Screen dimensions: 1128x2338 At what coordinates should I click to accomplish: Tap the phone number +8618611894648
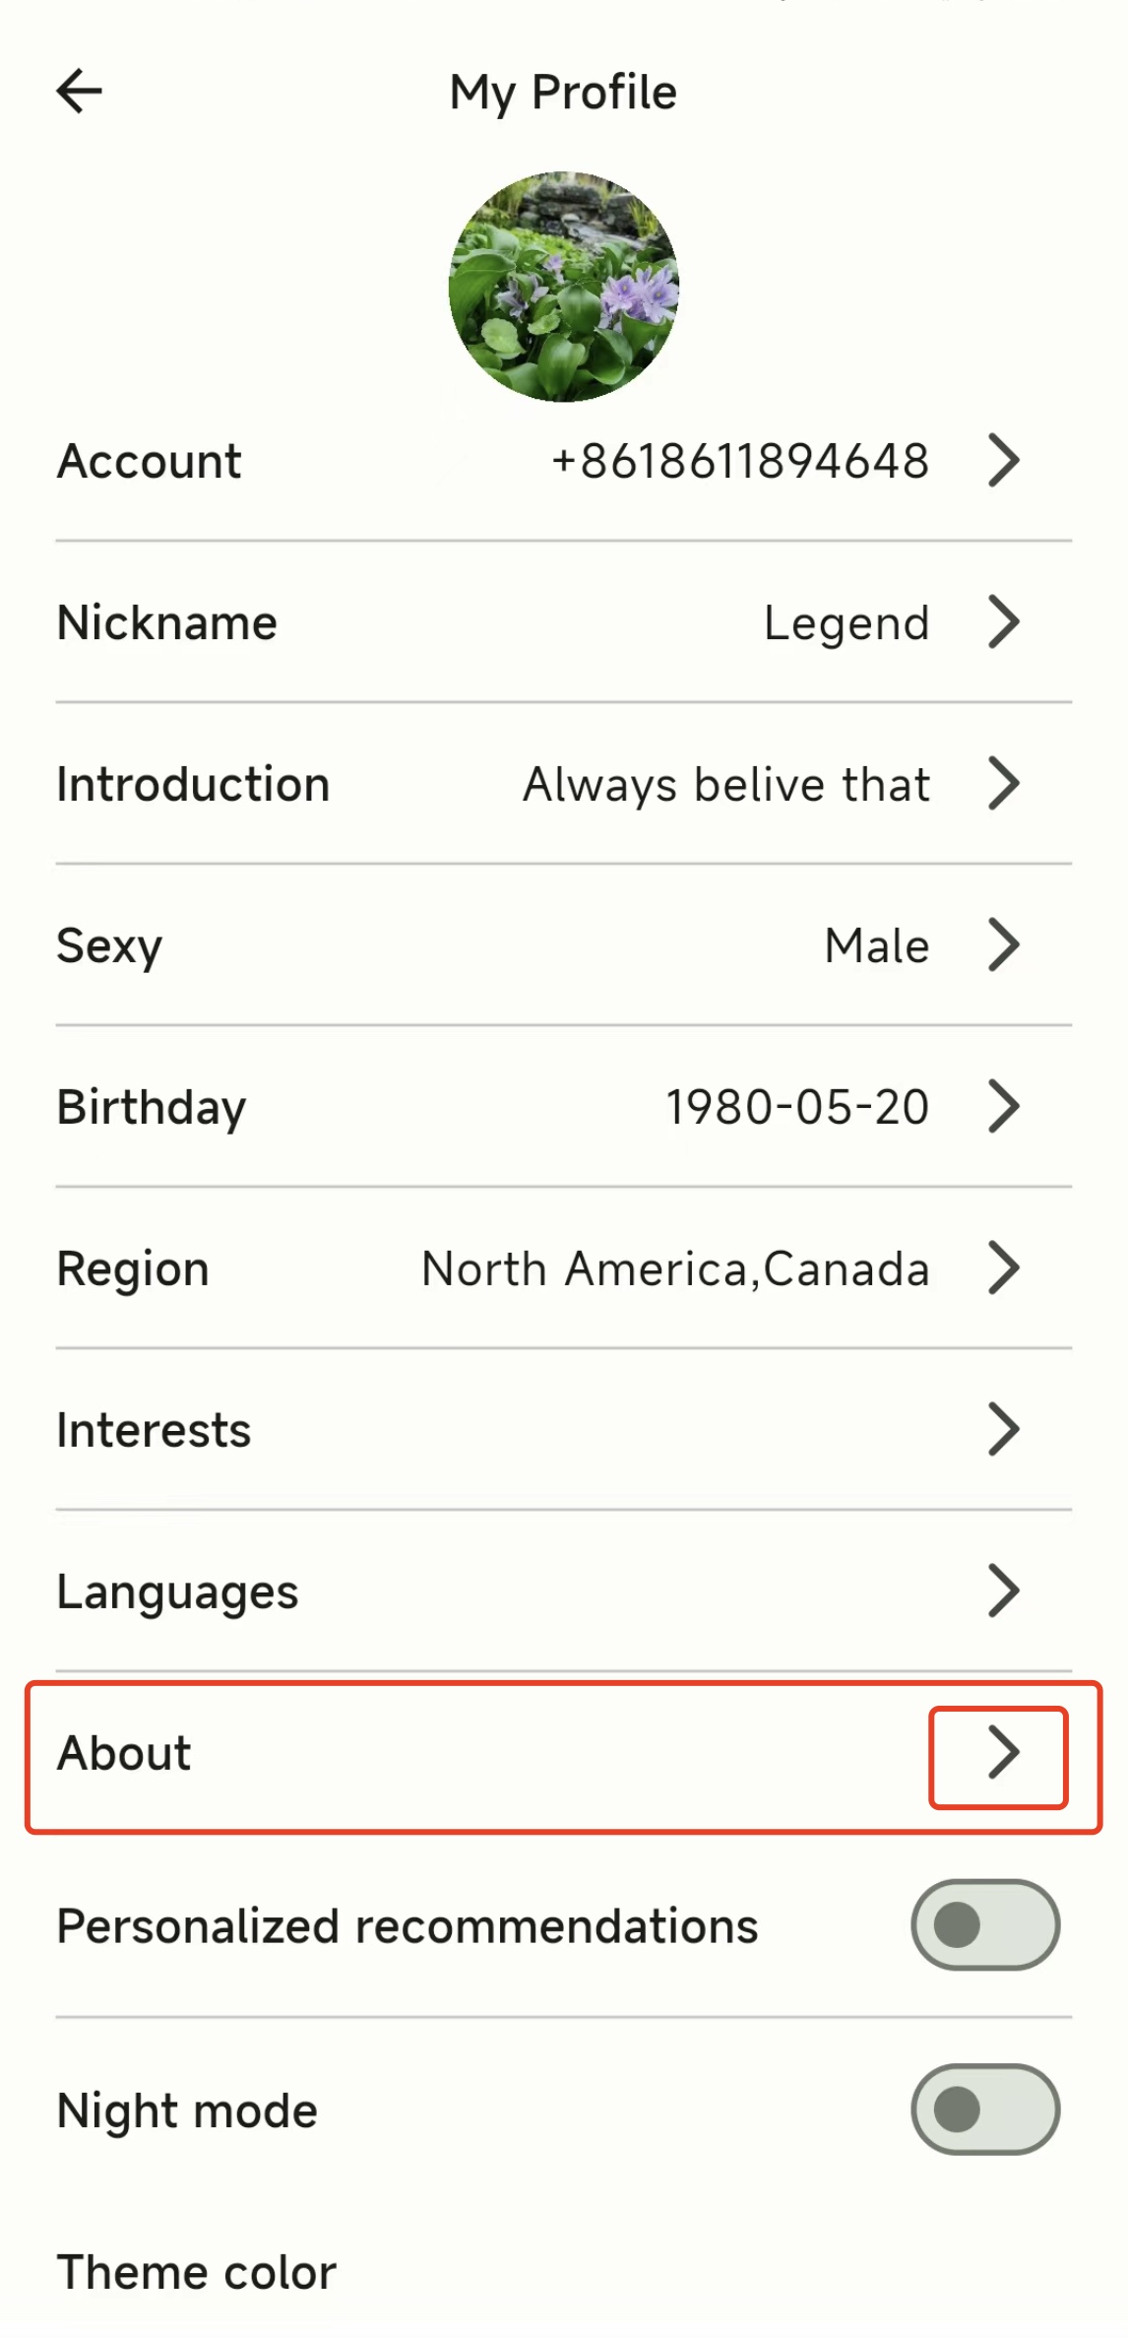point(740,461)
